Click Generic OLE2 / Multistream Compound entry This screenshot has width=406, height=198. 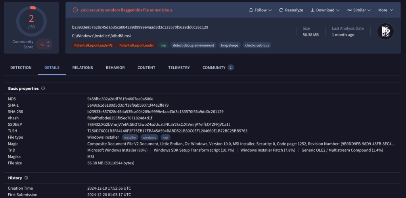coord(342,150)
